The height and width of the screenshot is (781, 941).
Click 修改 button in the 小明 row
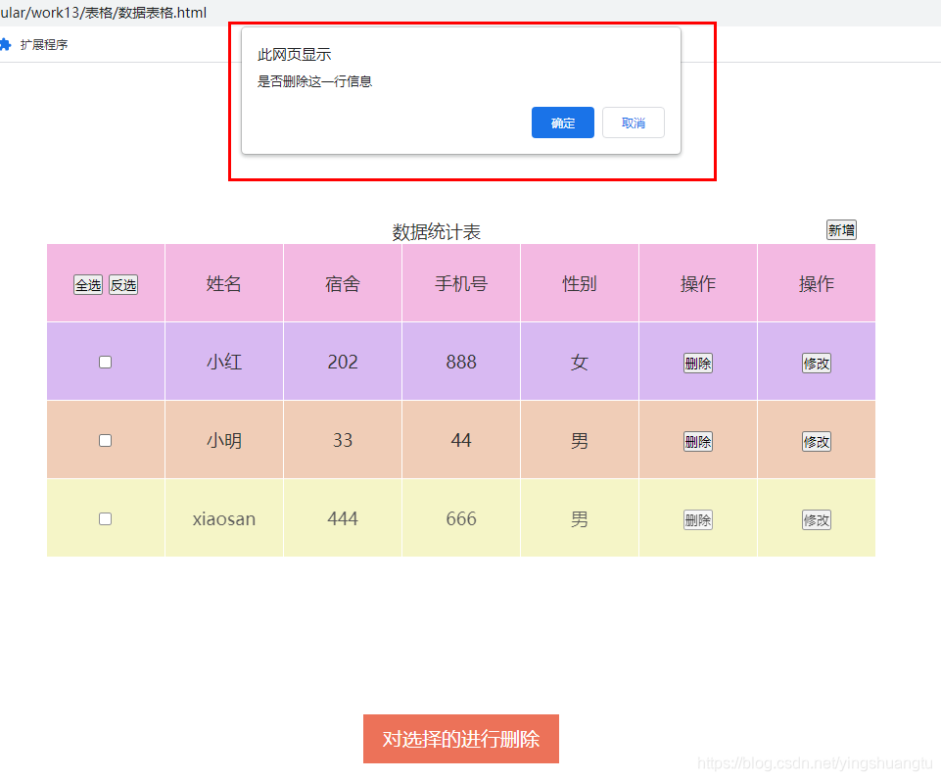click(817, 442)
